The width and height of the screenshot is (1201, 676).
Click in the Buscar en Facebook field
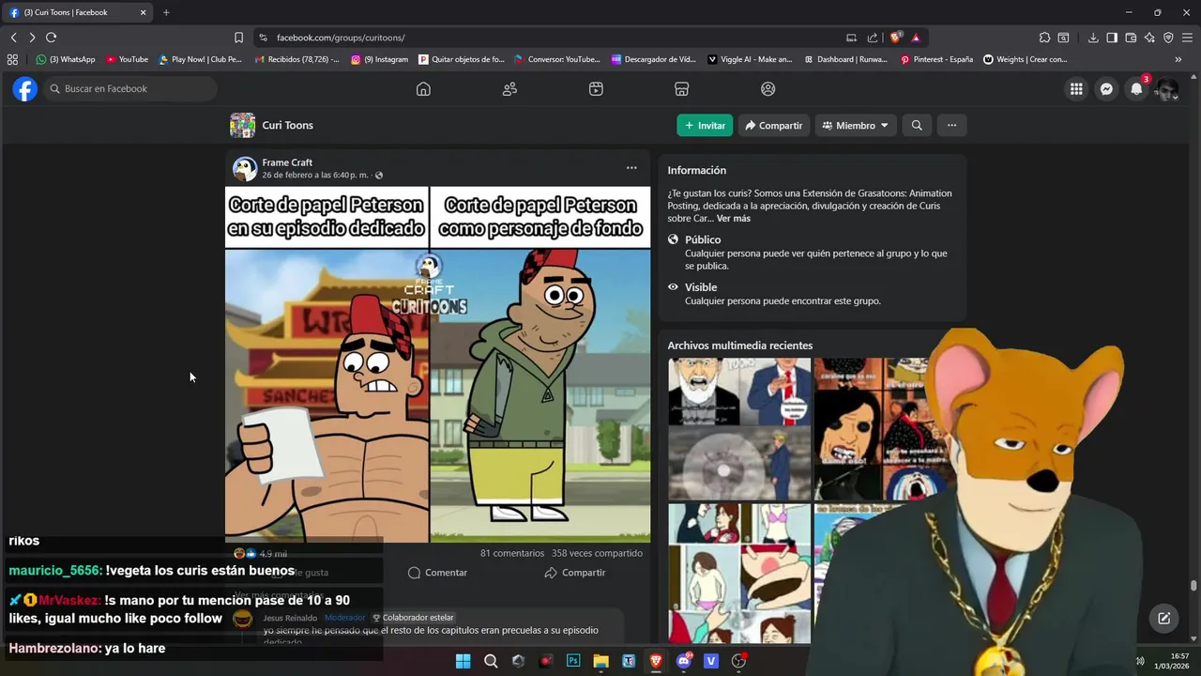point(130,89)
